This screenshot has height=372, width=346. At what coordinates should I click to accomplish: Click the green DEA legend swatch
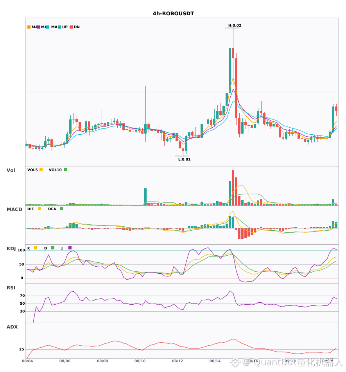click(x=61, y=209)
